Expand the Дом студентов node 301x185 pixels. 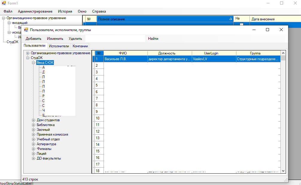(34, 120)
